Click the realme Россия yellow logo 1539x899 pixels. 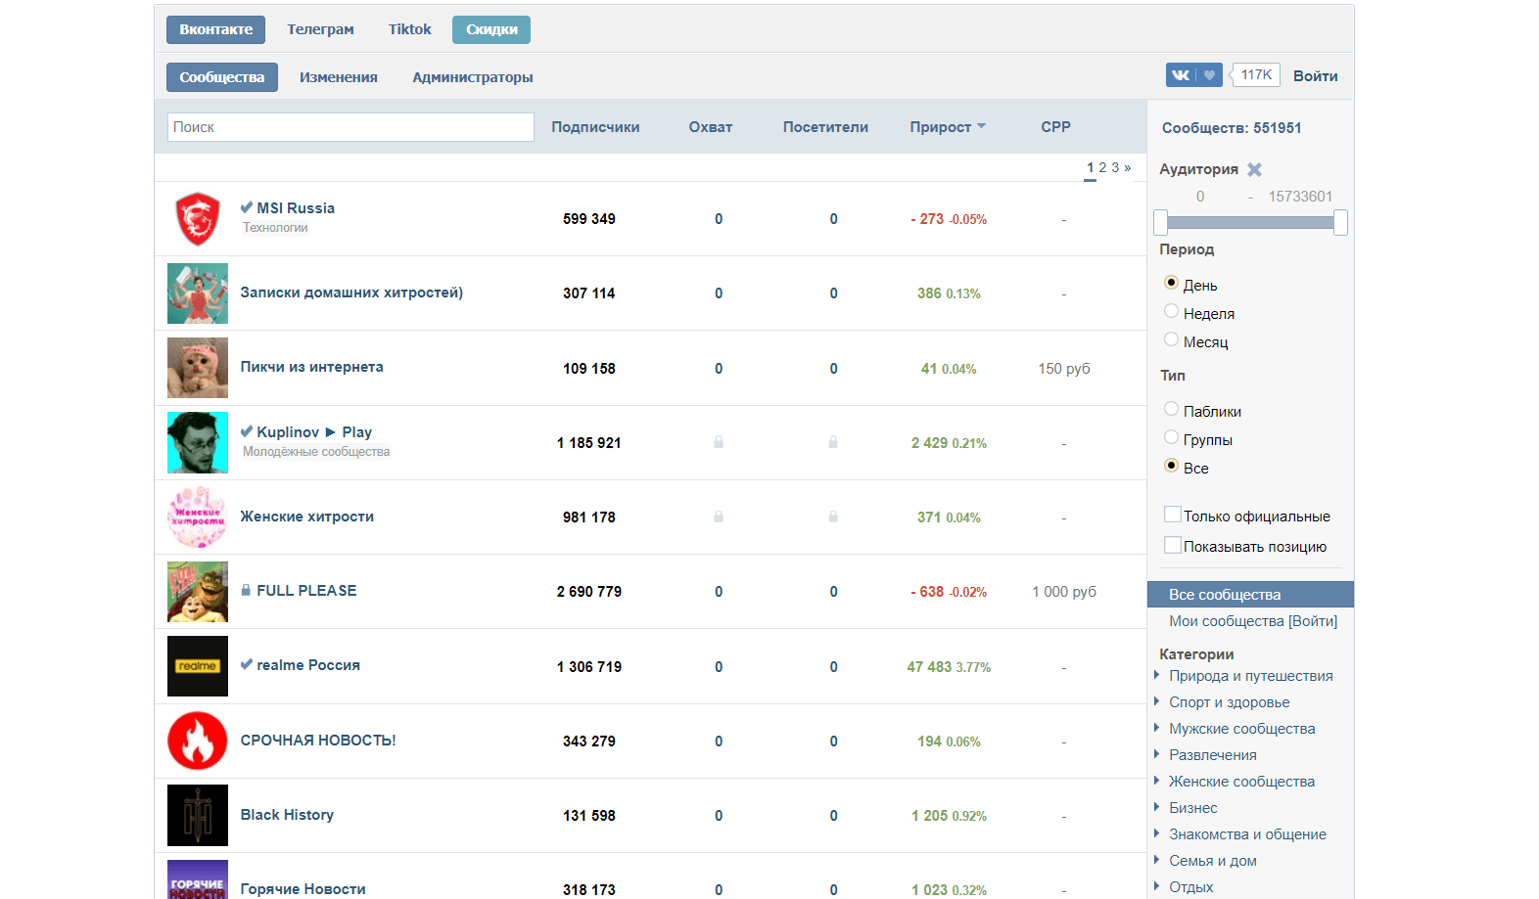[197, 666]
